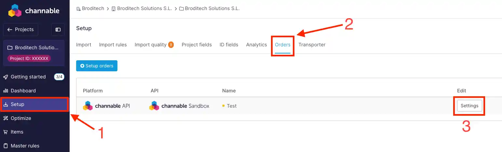
Task: Go back to Projects
Action: pos(20,29)
